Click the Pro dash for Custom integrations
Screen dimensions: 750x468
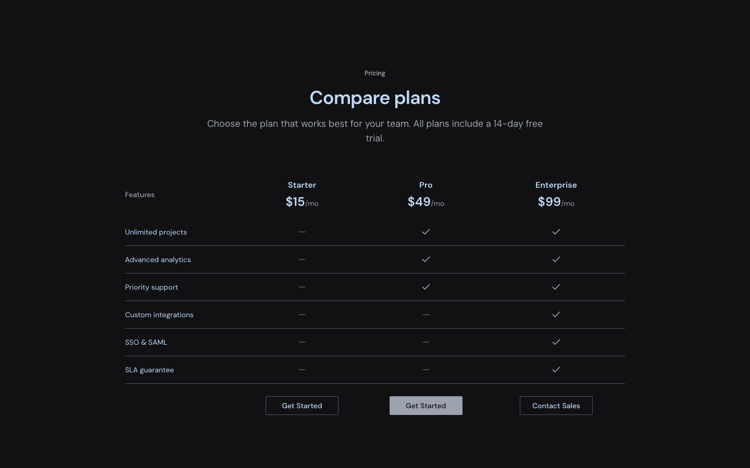coord(426,315)
